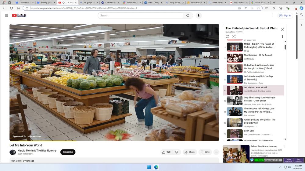The image size is (305, 171).
Task: Subscribe to Harold Melvin & The Blue Notes
Action: coord(68,152)
